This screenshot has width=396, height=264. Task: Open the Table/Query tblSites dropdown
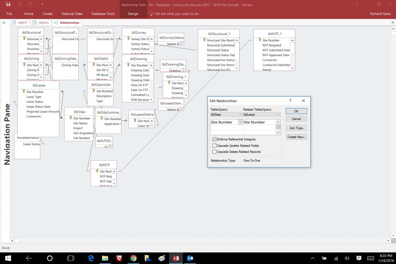[241, 114]
